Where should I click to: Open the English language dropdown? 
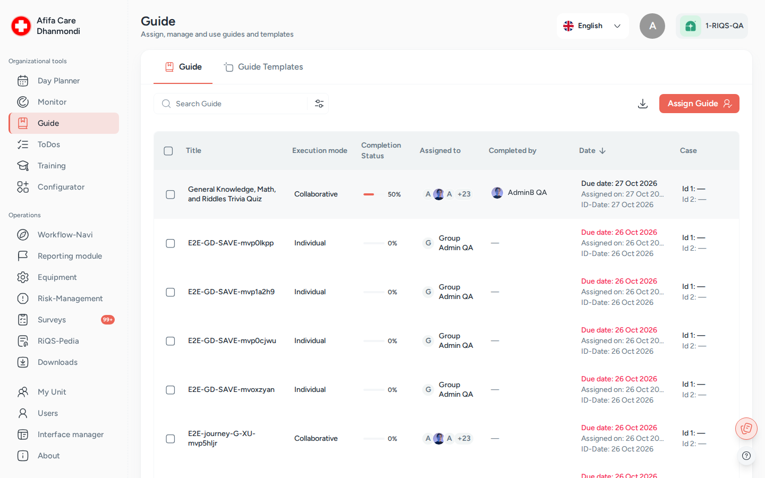(x=592, y=26)
